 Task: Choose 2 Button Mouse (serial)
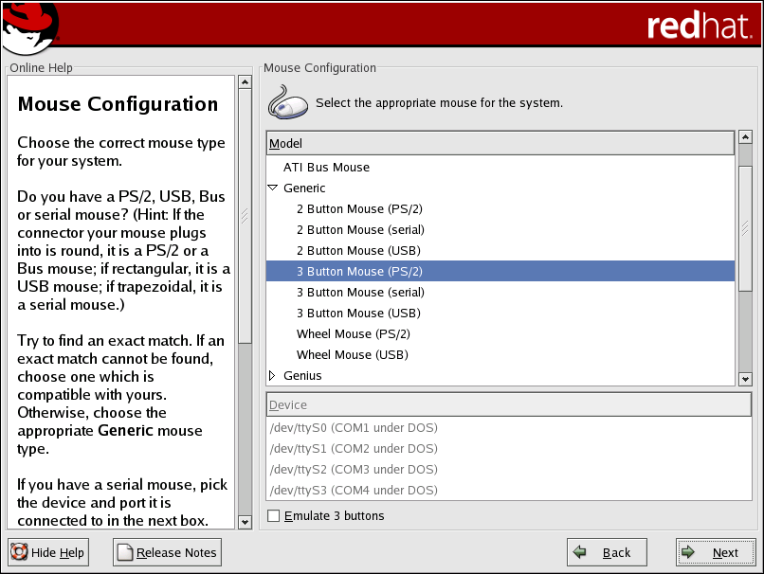(360, 230)
